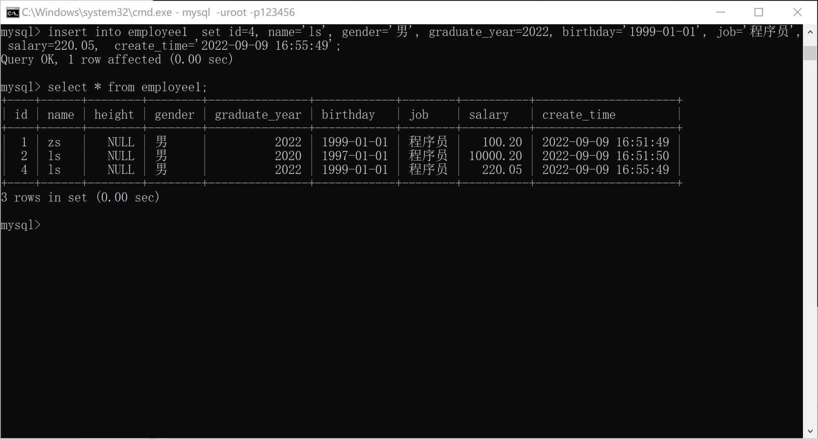Click the name cell 'zs'
Viewport: 818px width, 439px height.
coord(54,143)
